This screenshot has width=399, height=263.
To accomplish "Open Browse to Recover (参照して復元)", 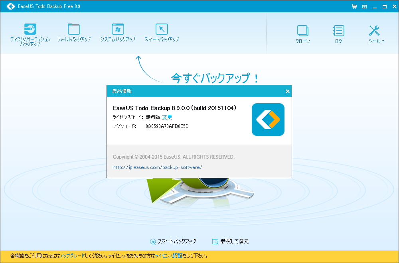I will [231, 241].
